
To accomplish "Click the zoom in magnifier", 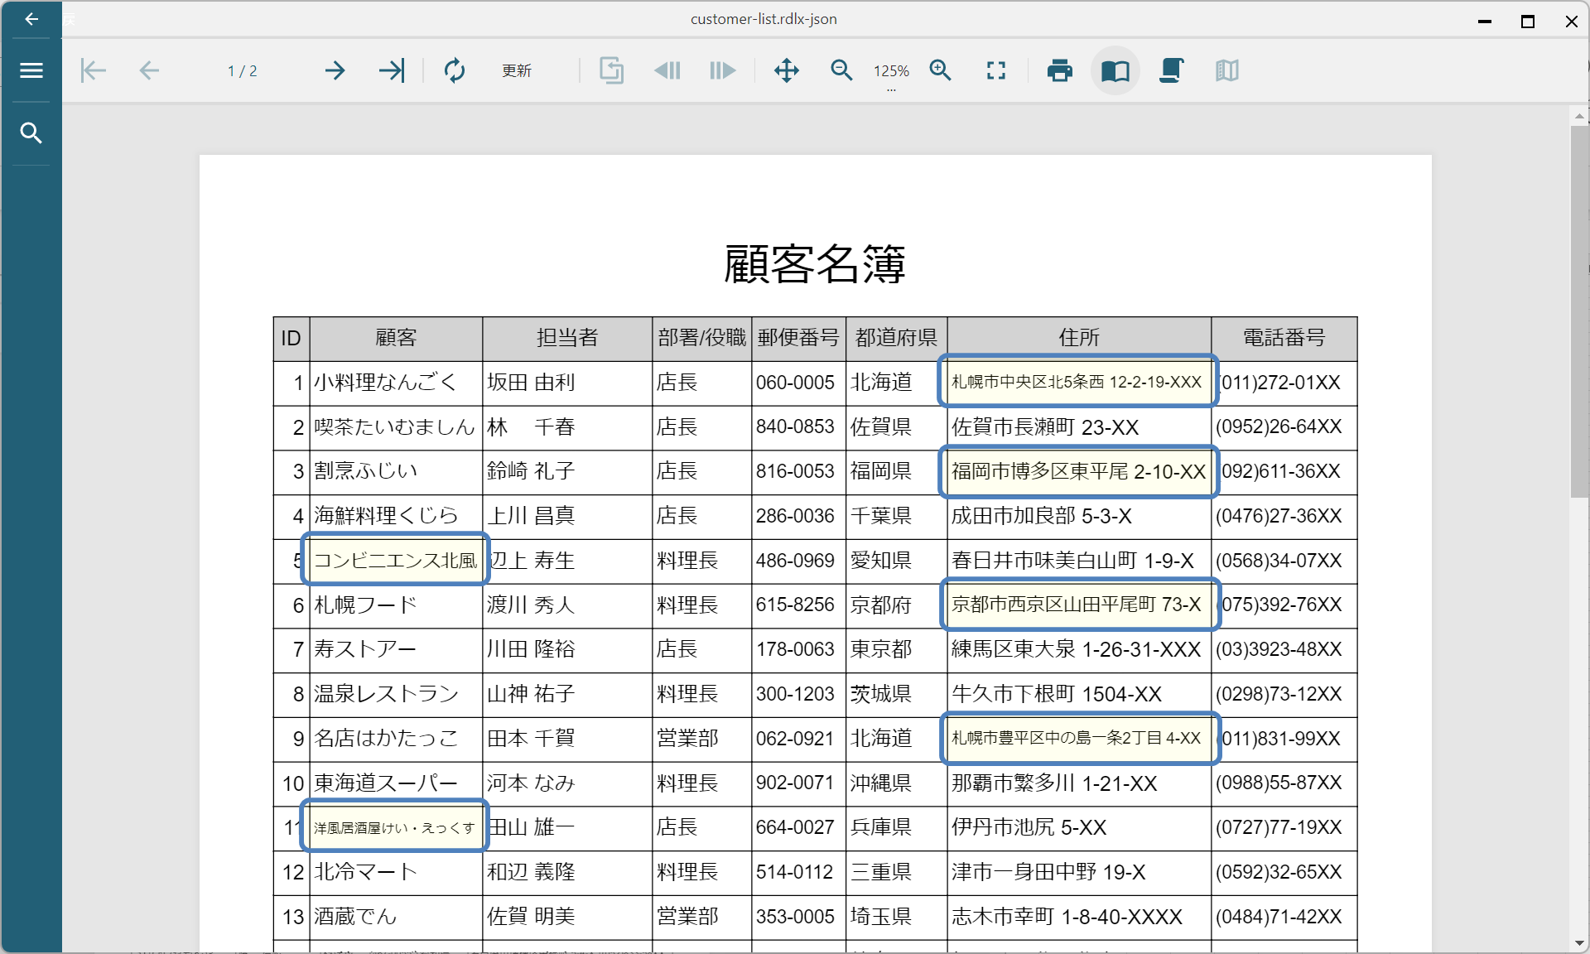I will (941, 70).
